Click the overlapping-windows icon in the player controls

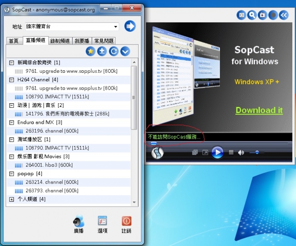coord(194,152)
